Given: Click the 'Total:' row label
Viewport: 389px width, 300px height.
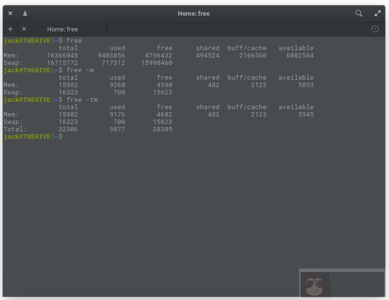Looking at the screenshot, I should [15, 129].
